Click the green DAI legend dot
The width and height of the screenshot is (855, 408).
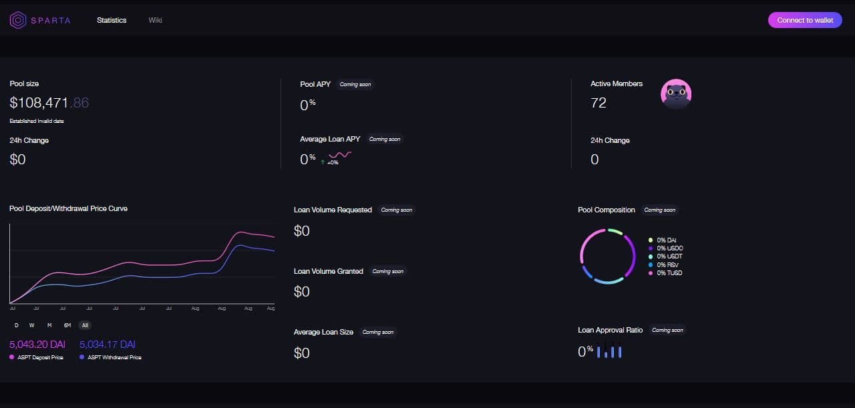[651, 240]
